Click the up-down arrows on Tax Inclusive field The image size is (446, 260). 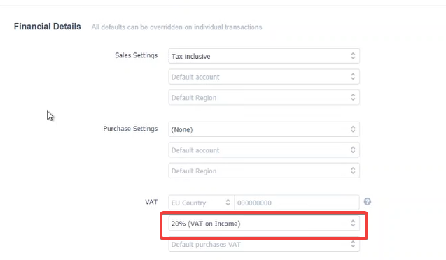pyautogui.click(x=353, y=56)
